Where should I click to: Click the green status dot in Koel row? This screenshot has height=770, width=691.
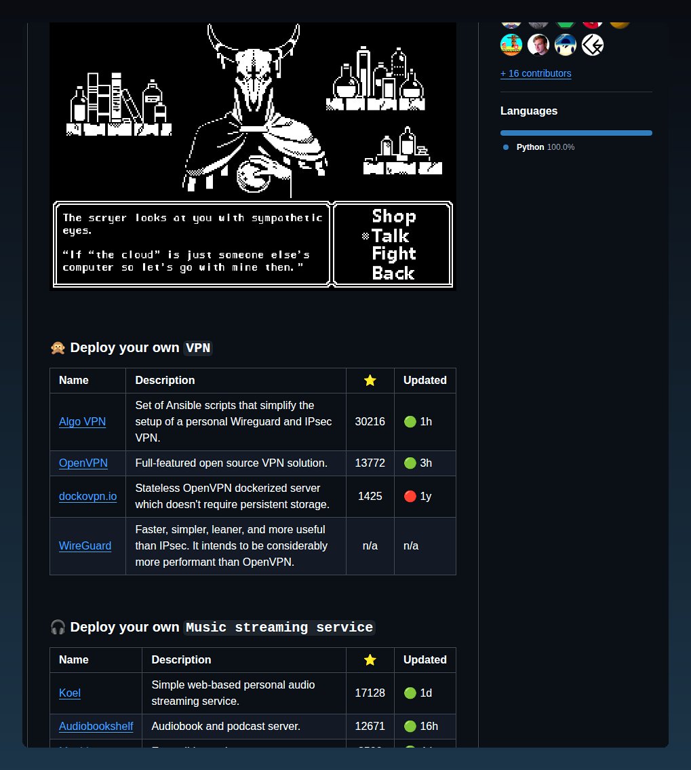click(410, 693)
